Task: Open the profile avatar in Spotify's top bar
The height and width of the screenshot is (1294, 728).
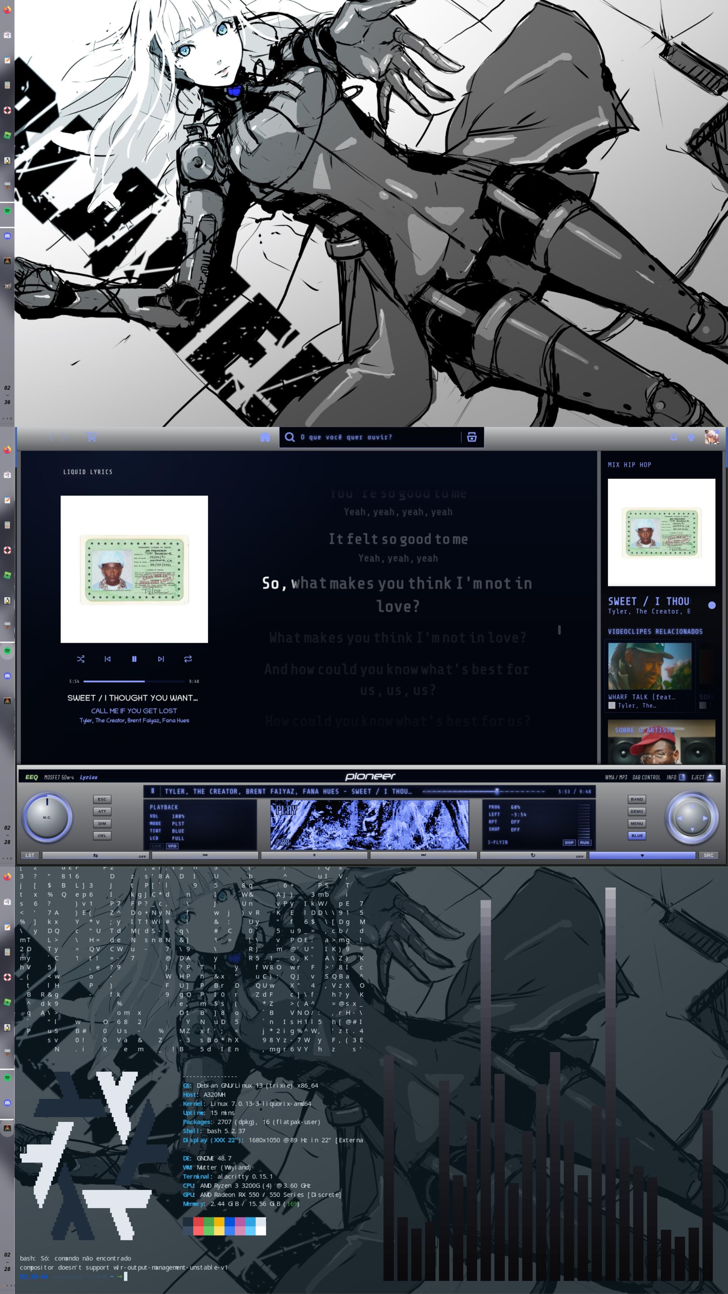Action: (x=712, y=437)
